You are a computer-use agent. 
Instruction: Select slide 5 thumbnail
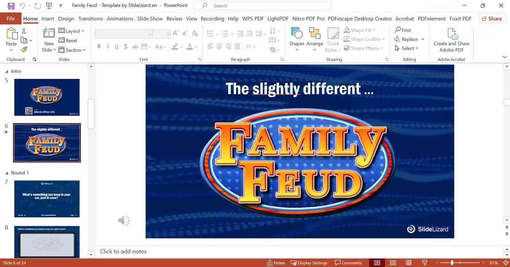point(47,97)
